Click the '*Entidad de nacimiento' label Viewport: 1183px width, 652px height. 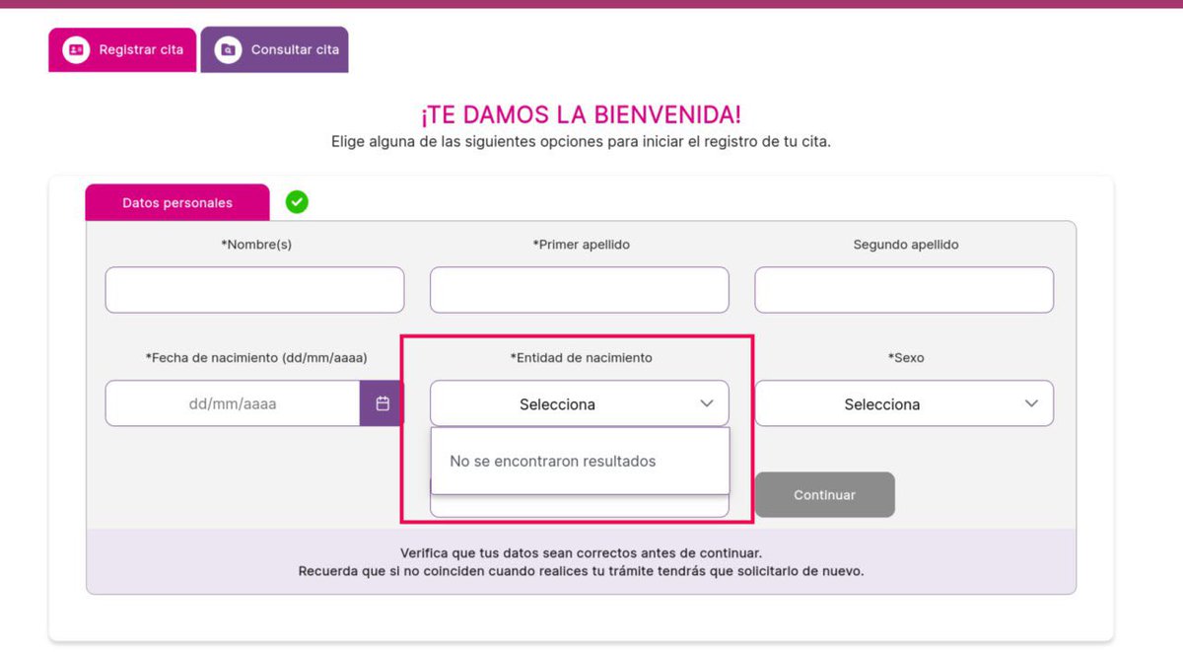pyautogui.click(x=581, y=358)
